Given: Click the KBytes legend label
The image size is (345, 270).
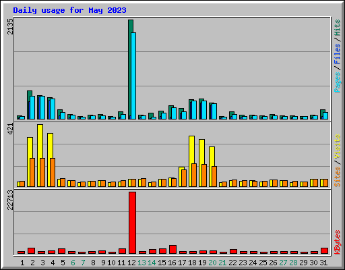Looking at the screenshot, I should coord(337,242).
